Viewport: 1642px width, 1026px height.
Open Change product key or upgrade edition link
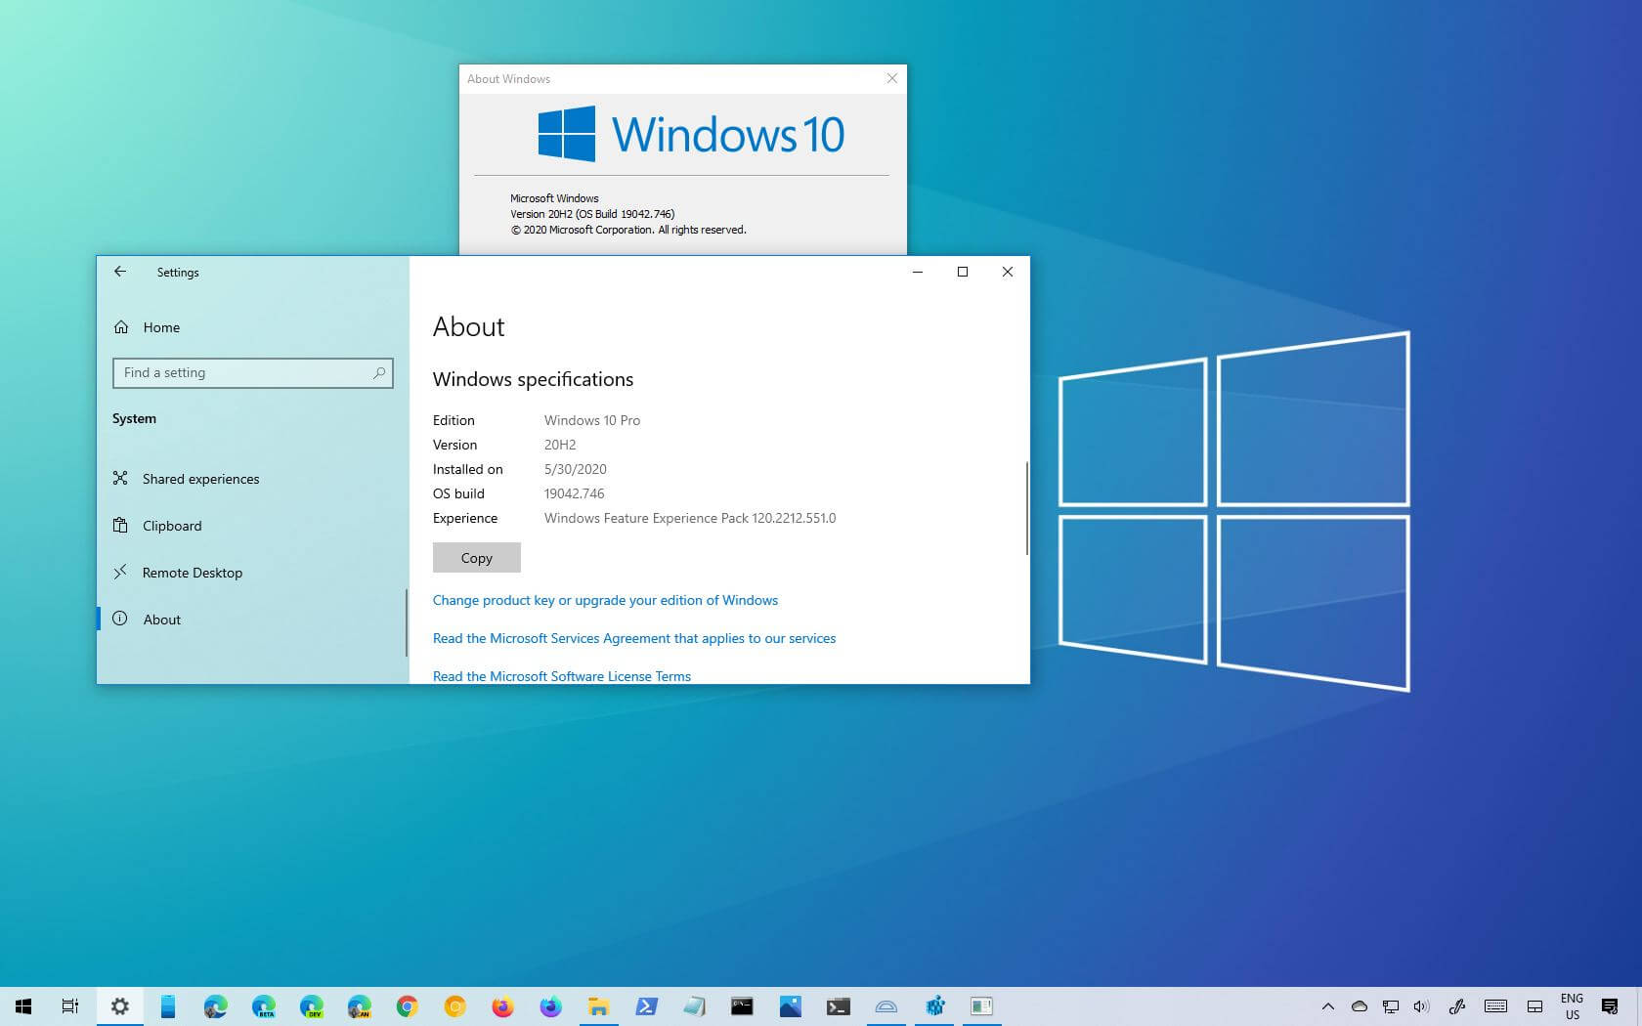(605, 600)
